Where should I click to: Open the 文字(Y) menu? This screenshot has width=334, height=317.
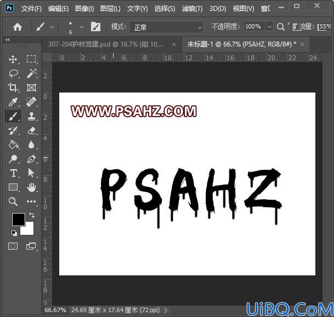click(138, 9)
